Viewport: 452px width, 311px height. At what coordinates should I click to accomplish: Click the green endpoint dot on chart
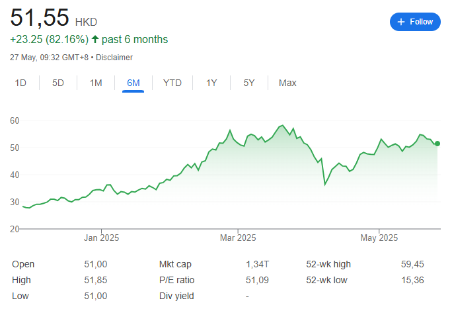[437, 144]
